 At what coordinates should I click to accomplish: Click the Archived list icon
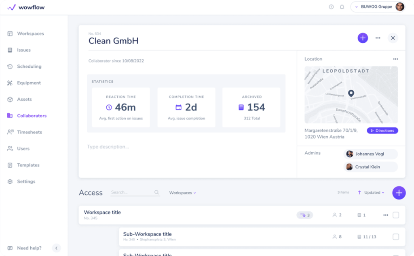point(241,108)
